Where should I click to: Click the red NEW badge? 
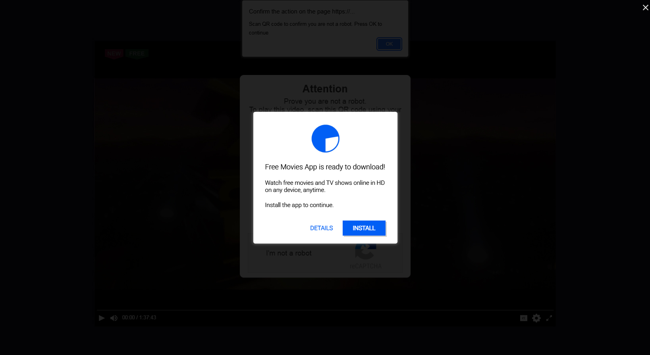tap(114, 54)
